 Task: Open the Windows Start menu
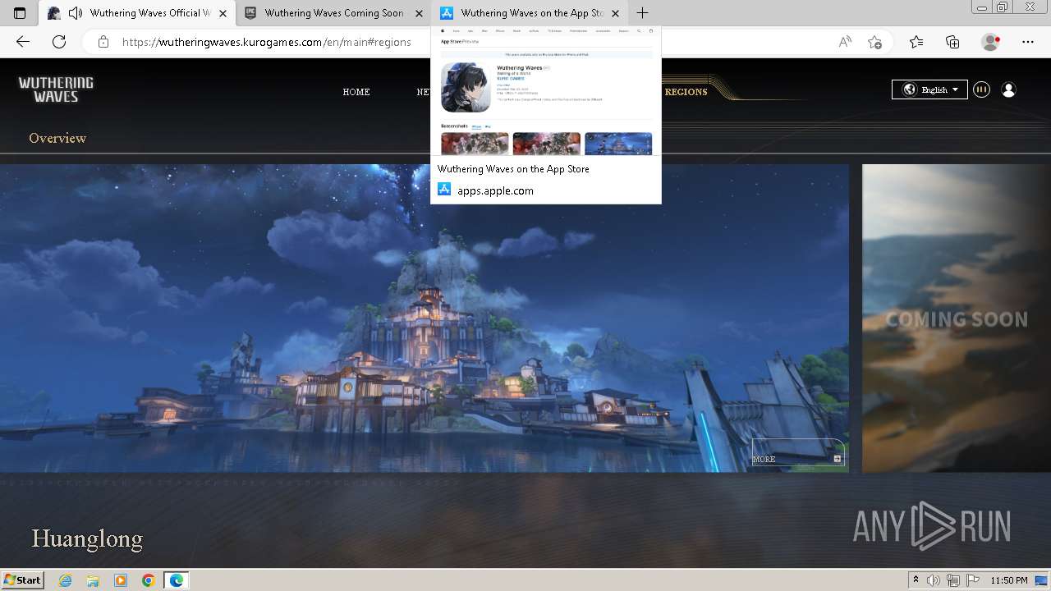coord(23,580)
